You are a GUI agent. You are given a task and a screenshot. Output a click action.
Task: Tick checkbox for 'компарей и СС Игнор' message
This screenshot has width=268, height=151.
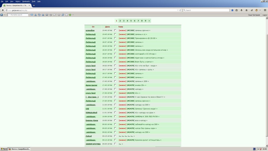[115, 54]
